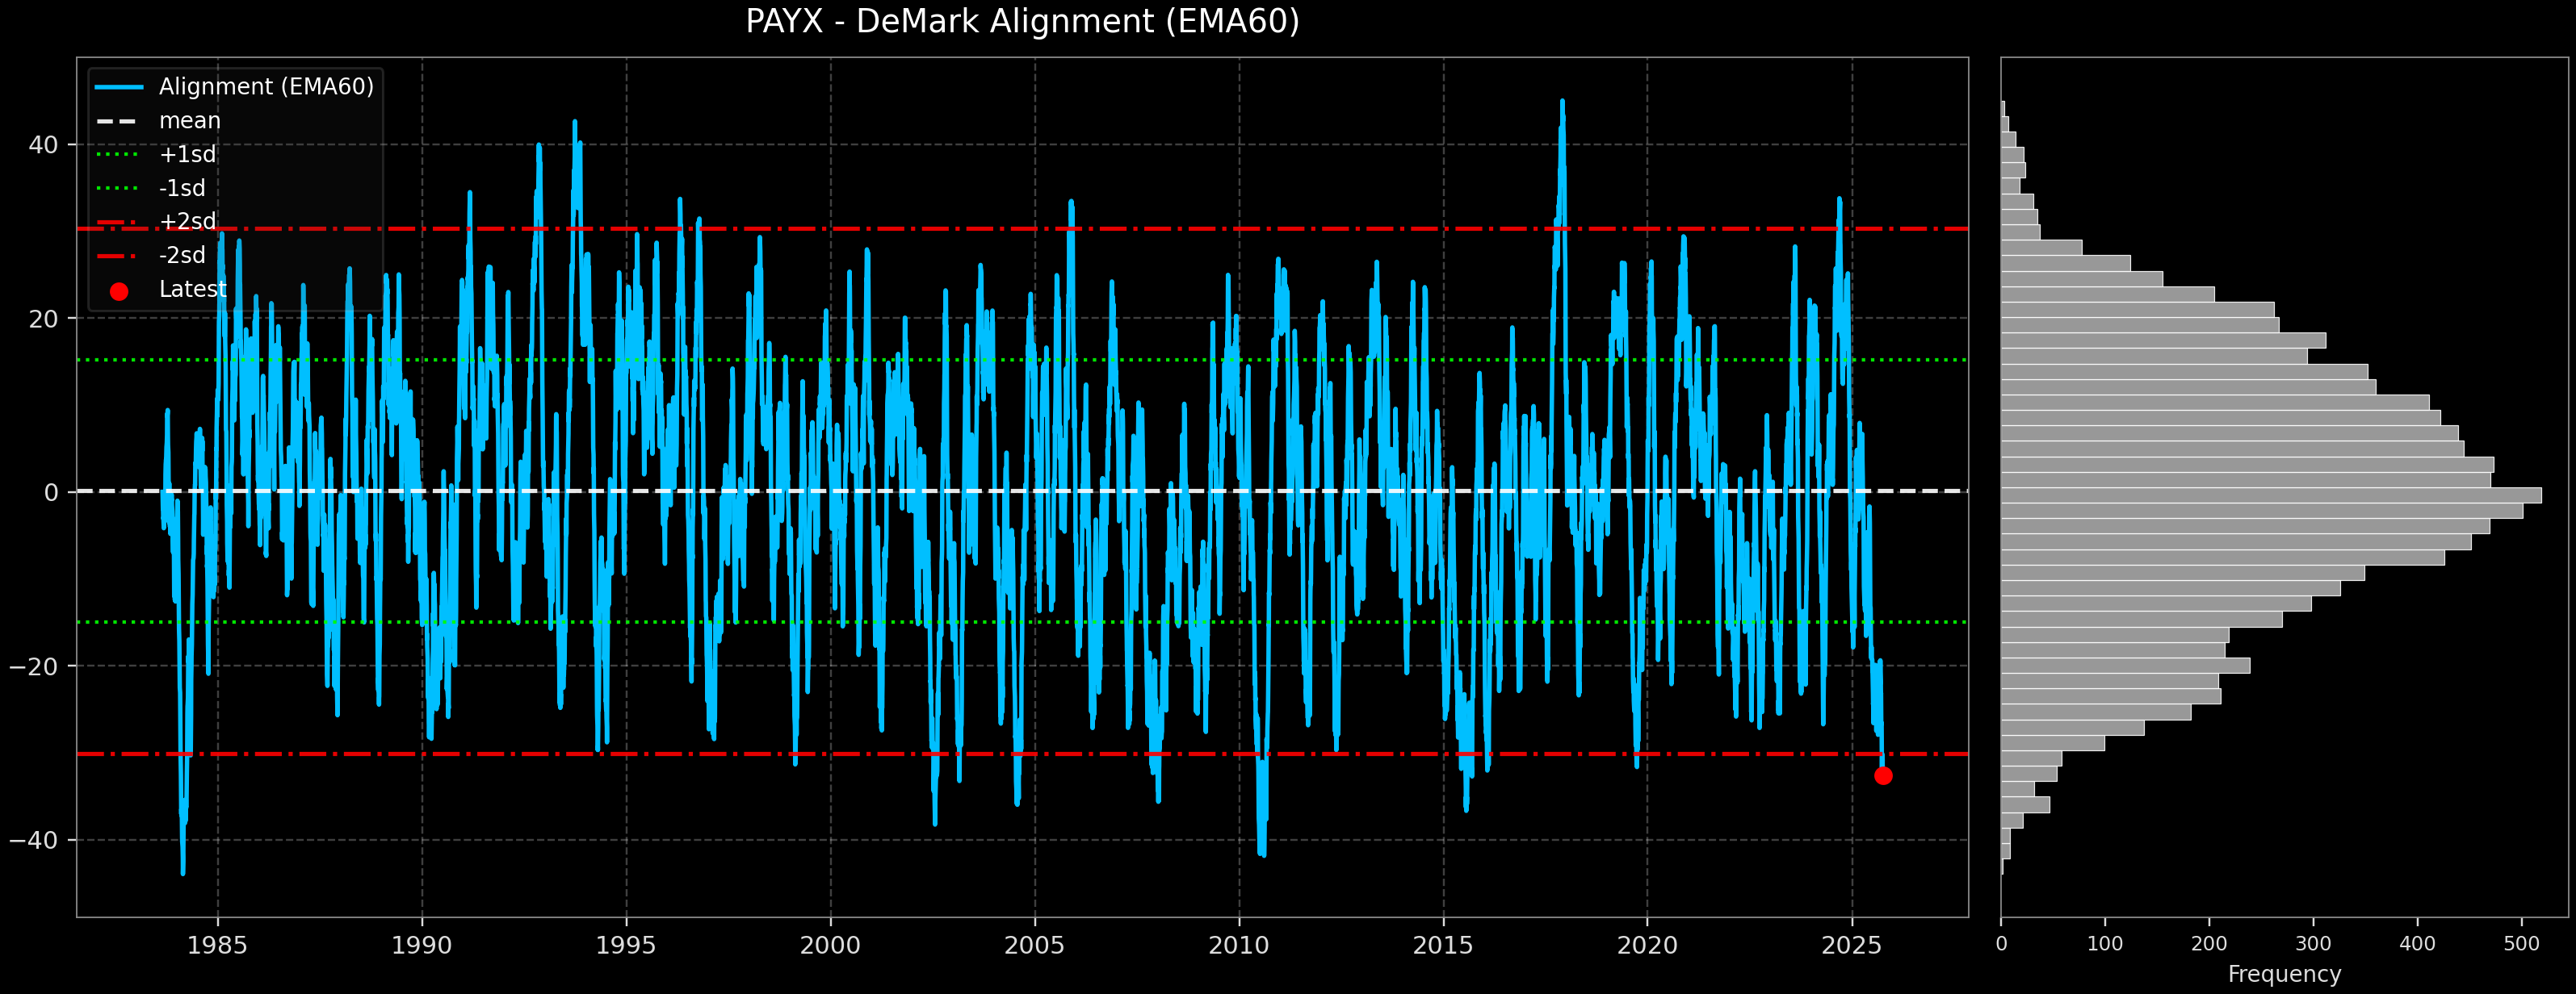Click the red Latest data point marker

coord(1882,775)
